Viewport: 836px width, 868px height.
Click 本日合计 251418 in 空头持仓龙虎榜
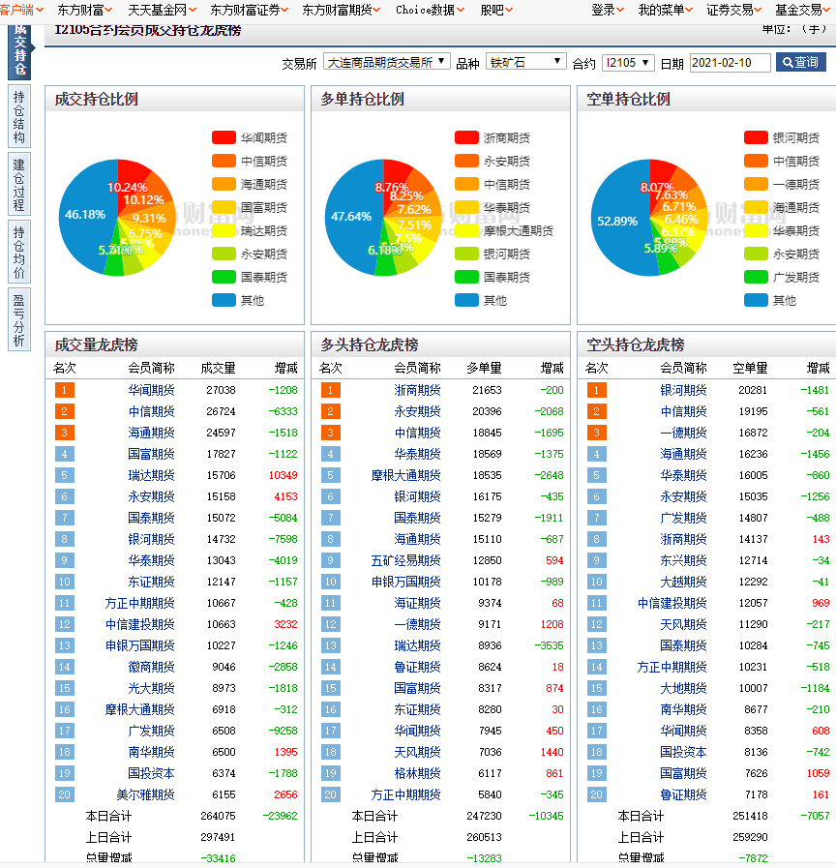coord(750,816)
